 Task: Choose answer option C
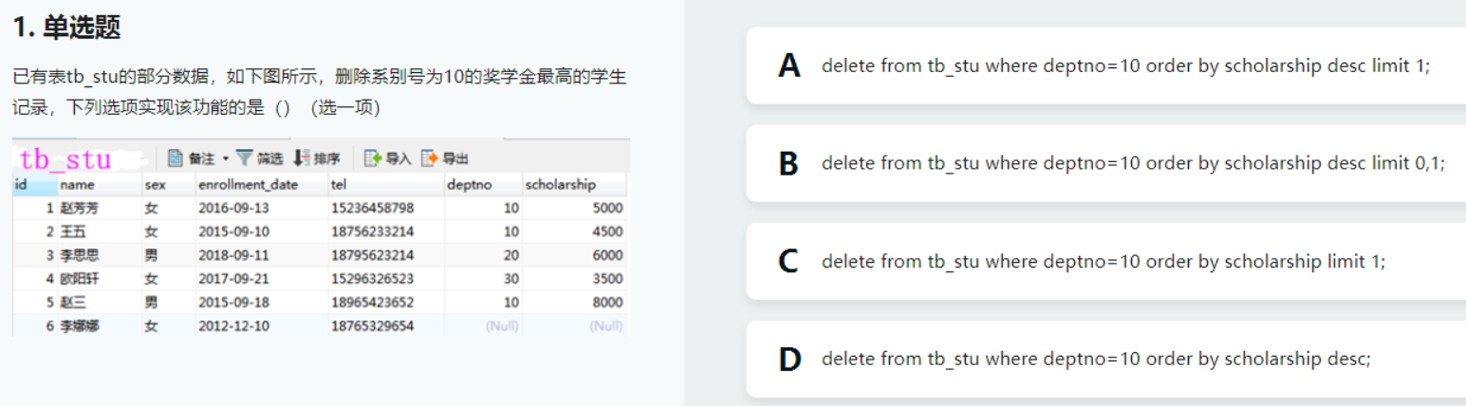click(1105, 261)
